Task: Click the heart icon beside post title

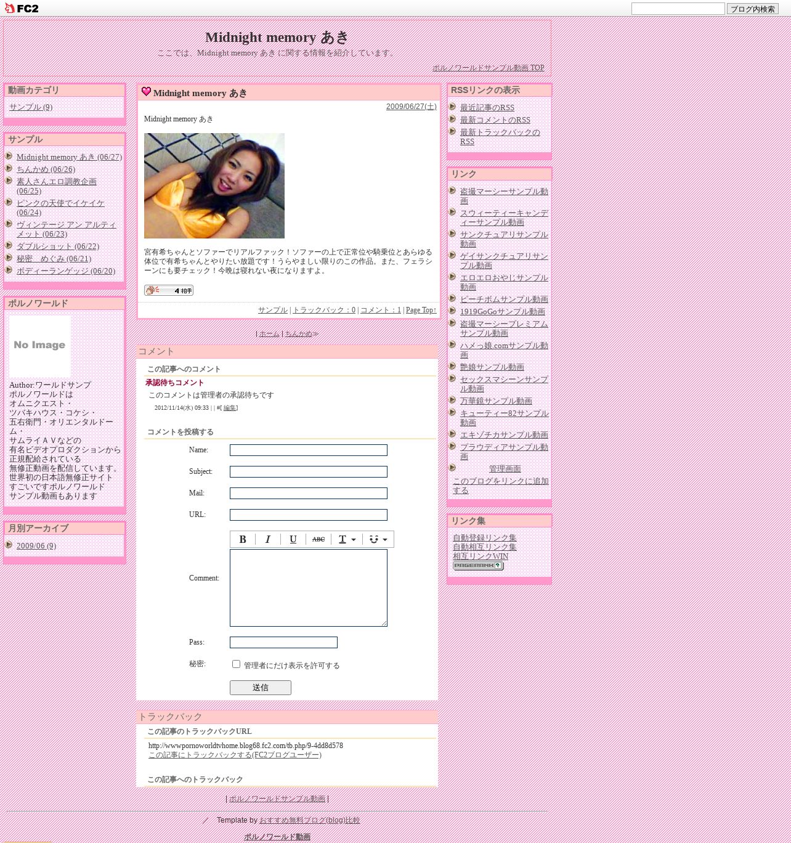Action: click(x=146, y=91)
